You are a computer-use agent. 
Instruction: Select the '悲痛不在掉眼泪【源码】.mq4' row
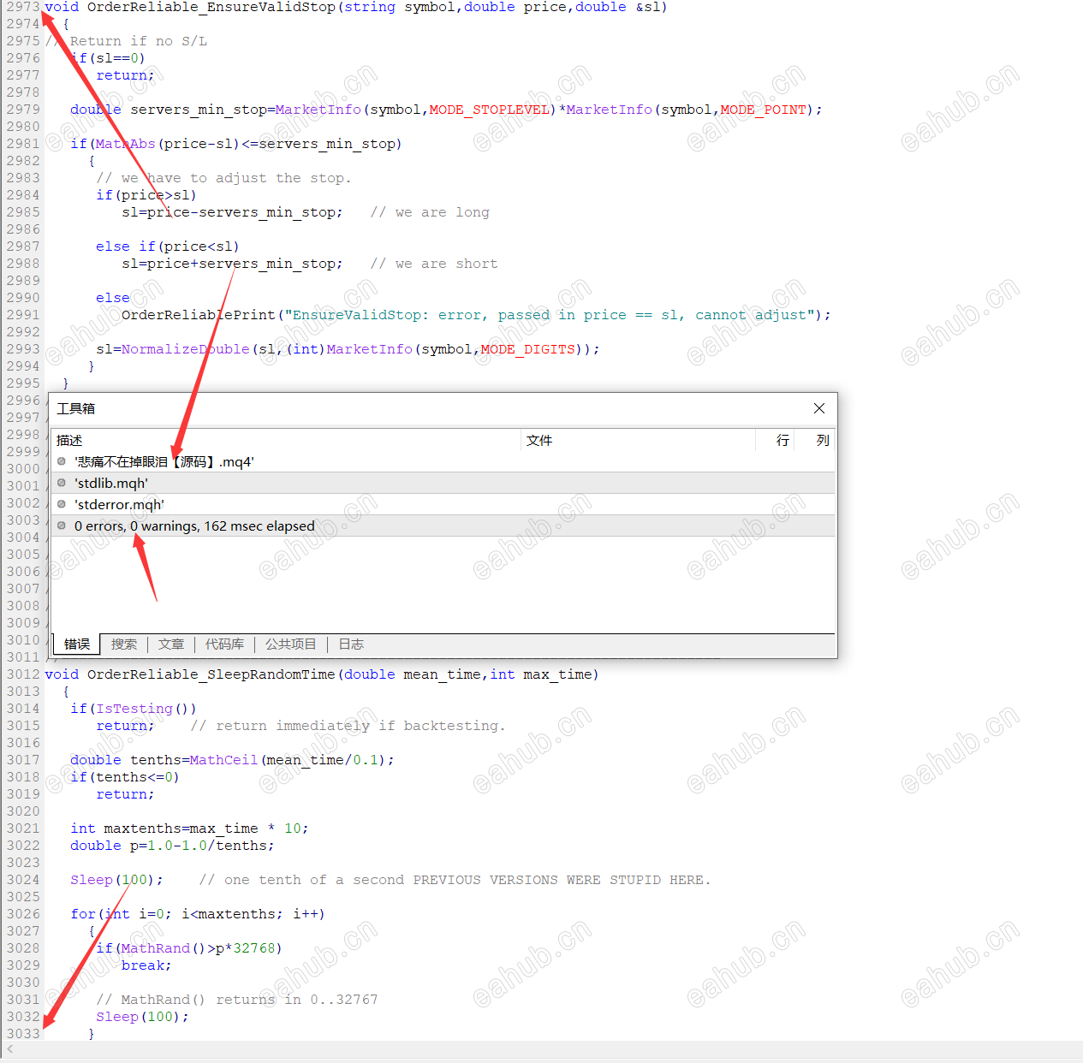click(x=443, y=461)
